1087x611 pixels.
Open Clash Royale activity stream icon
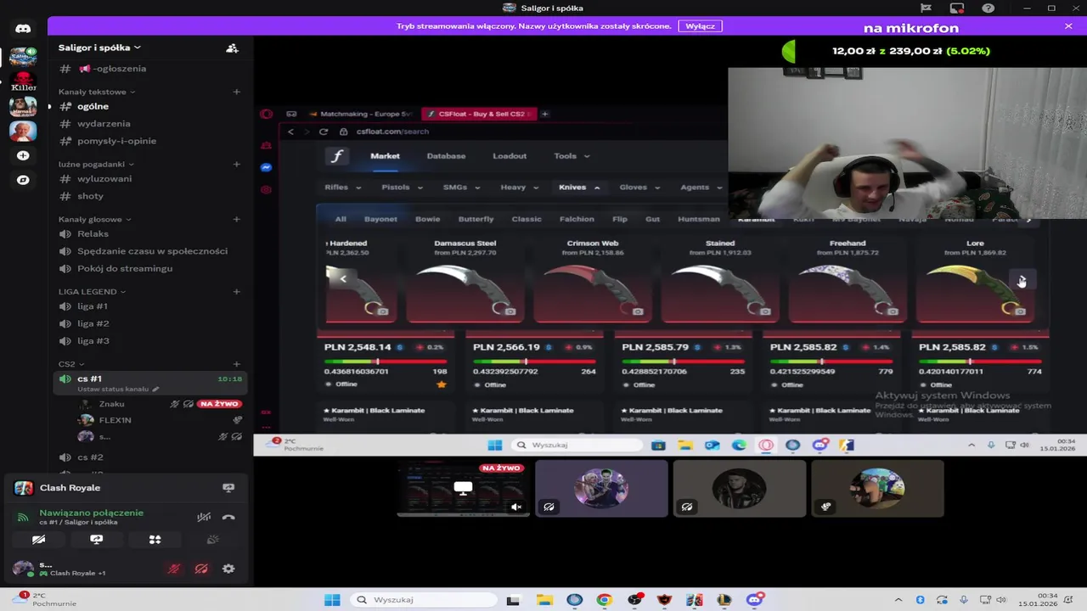228,488
